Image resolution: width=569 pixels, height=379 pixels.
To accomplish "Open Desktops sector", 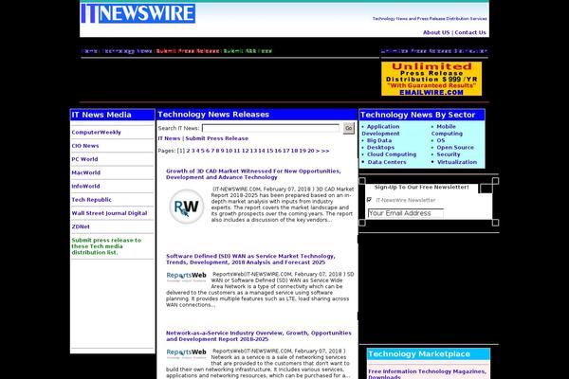I will pyautogui.click(x=380, y=147).
